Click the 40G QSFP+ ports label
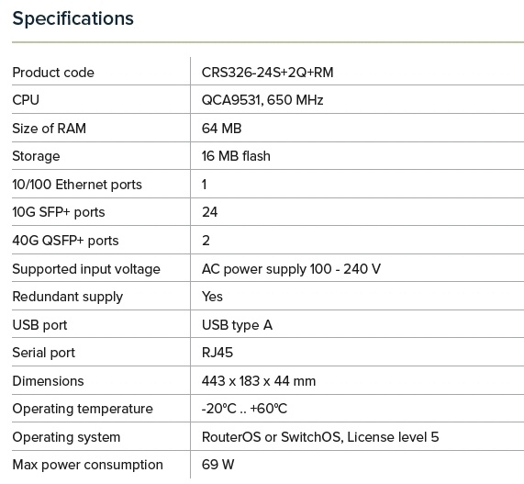Image resolution: width=524 pixels, height=484 pixels. 65,241
